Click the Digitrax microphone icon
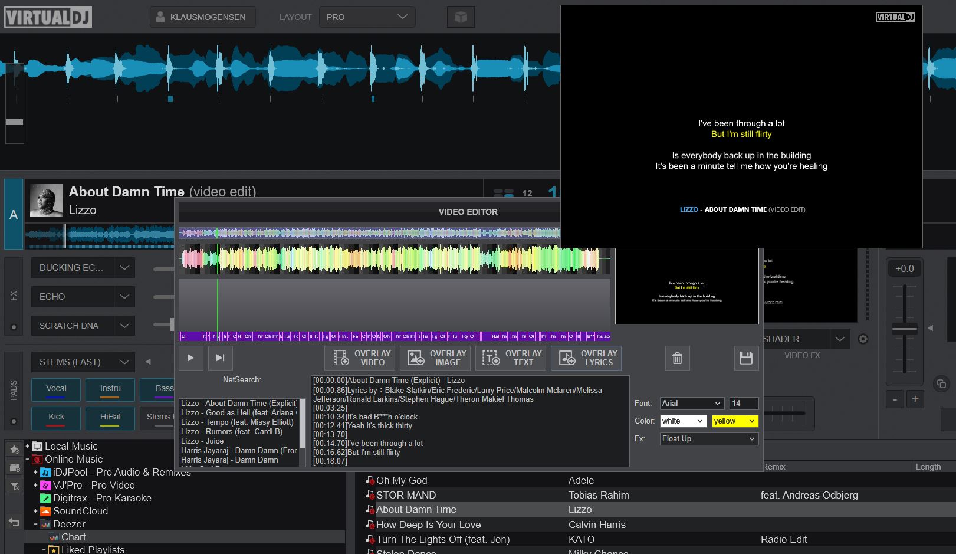This screenshot has width=956, height=554. click(x=45, y=498)
